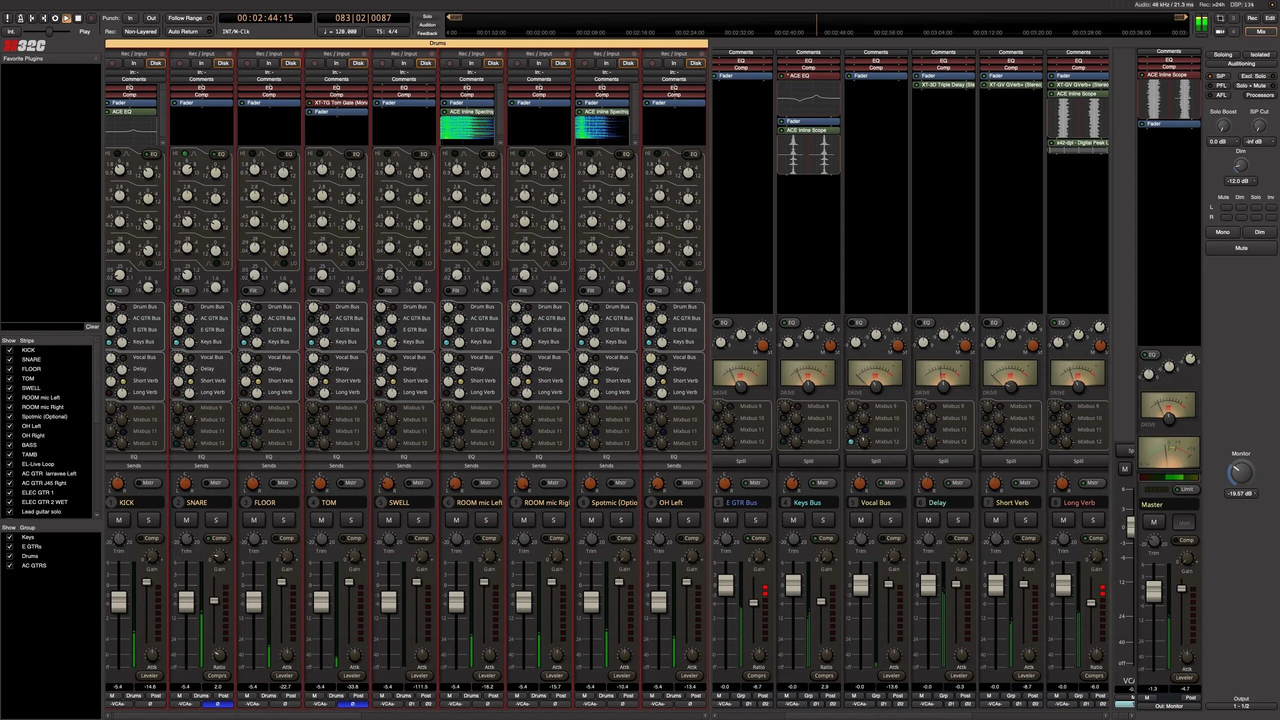The width and height of the screenshot is (1280, 720).
Task: Mute the KICK channel strip
Action: (119, 520)
